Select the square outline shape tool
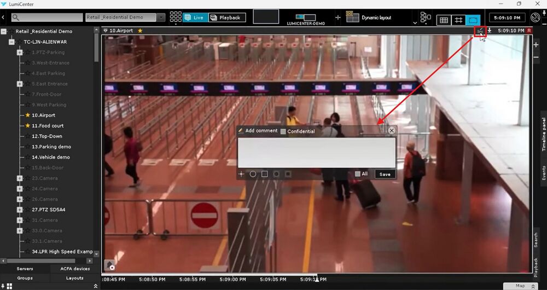547x290 pixels. pos(264,174)
